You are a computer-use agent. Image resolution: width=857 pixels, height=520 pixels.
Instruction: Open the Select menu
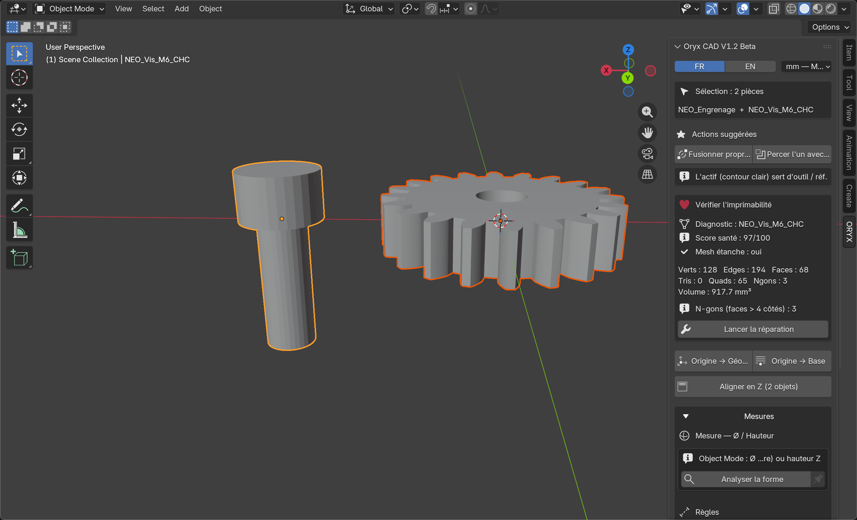153,9
